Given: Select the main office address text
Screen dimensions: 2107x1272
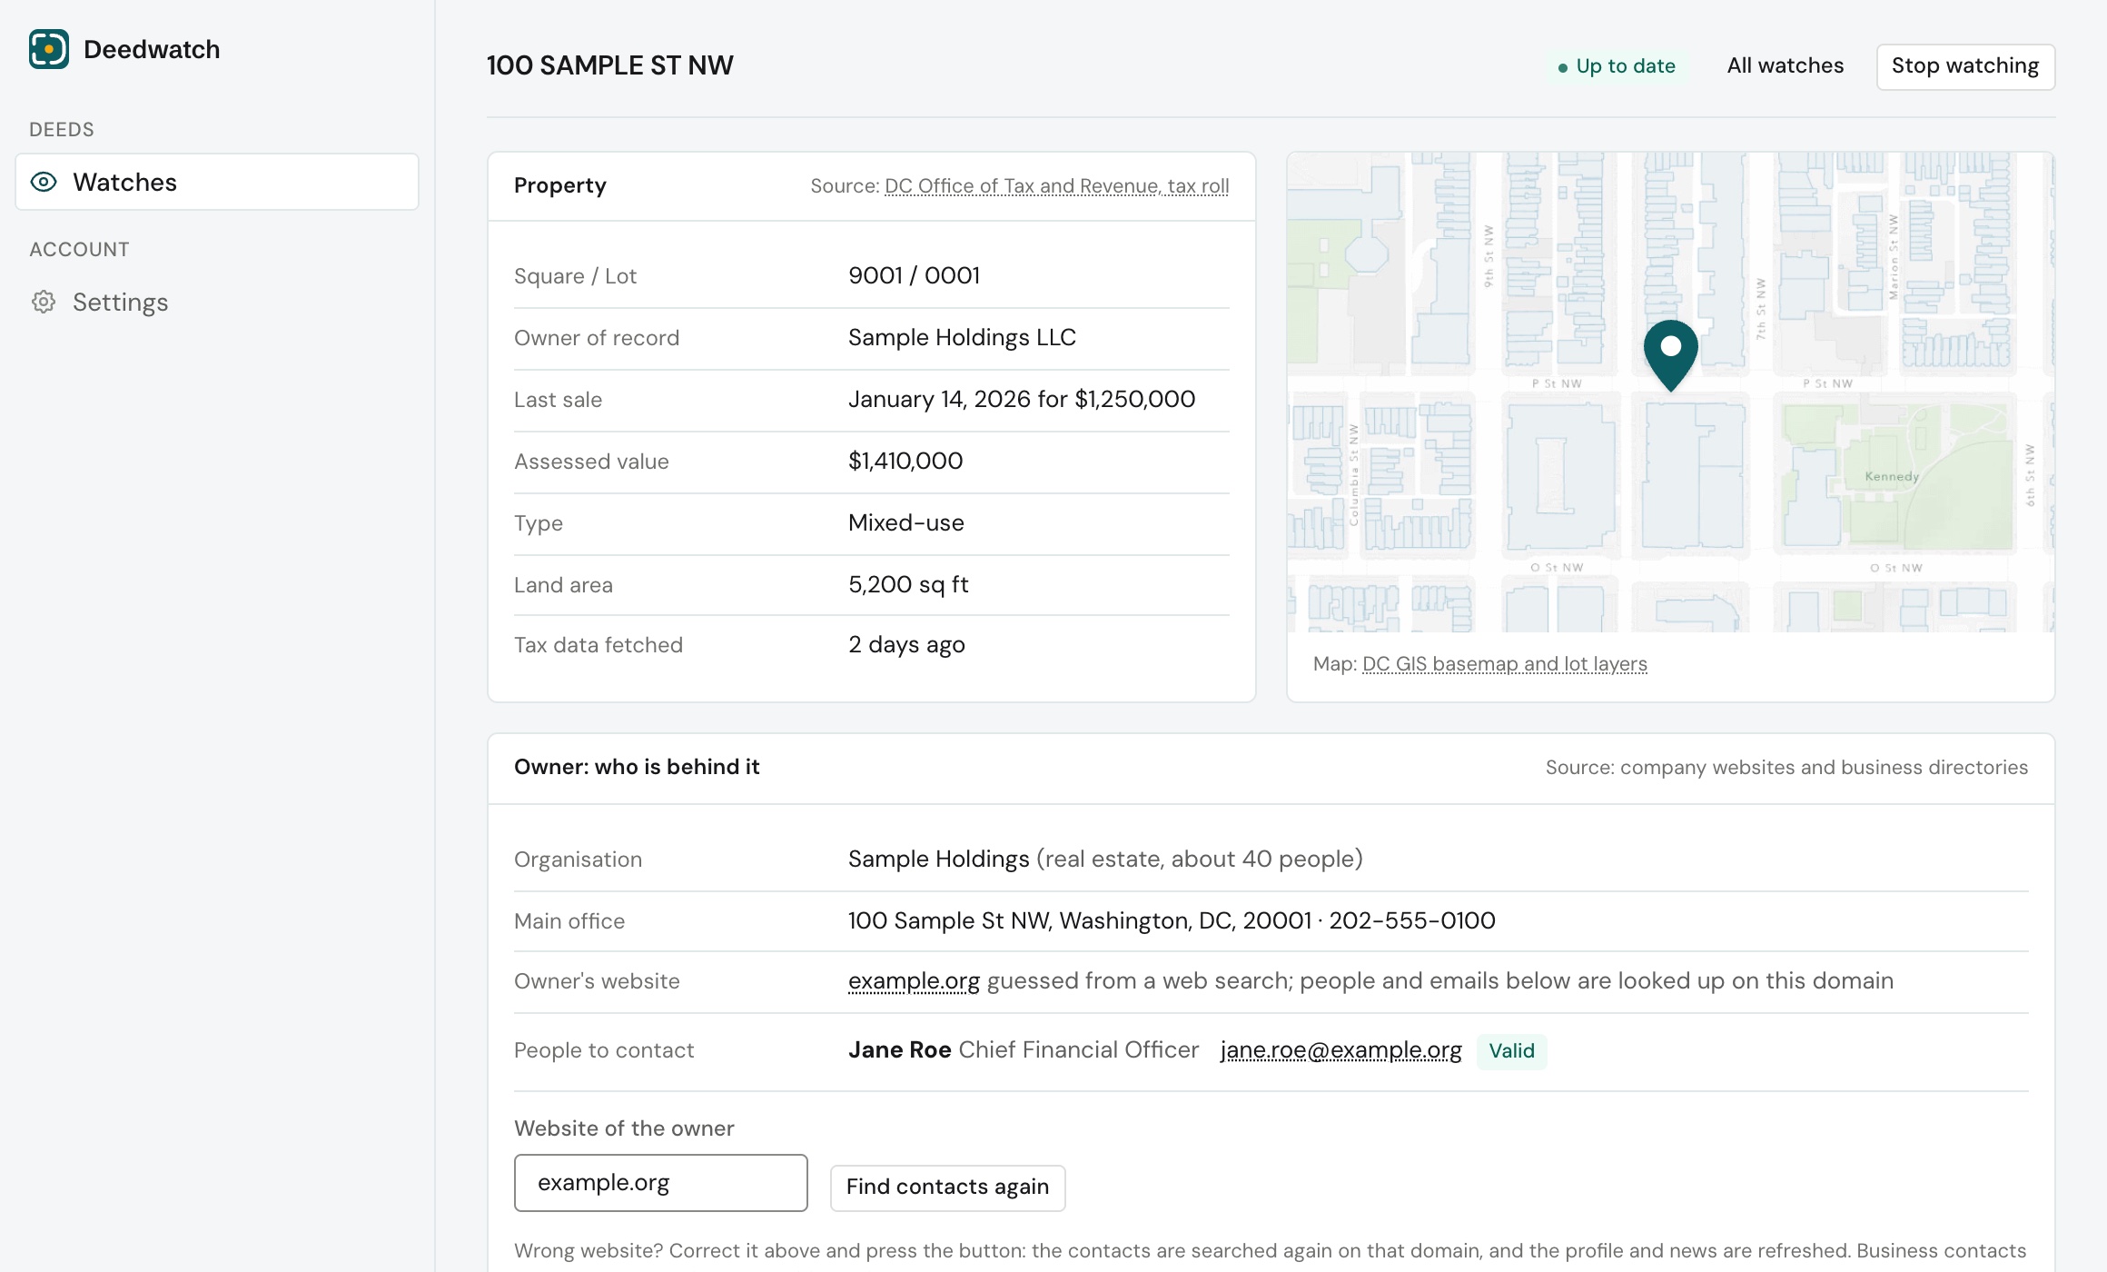Looking at the screenshot, I should 1080,920.
